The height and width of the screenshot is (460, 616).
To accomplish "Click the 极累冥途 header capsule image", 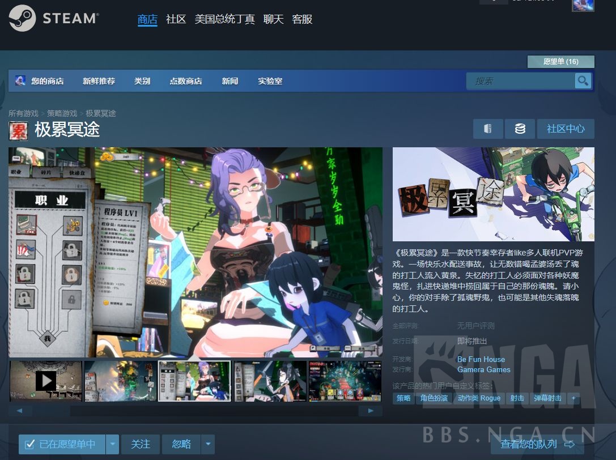I will point(494,194).
